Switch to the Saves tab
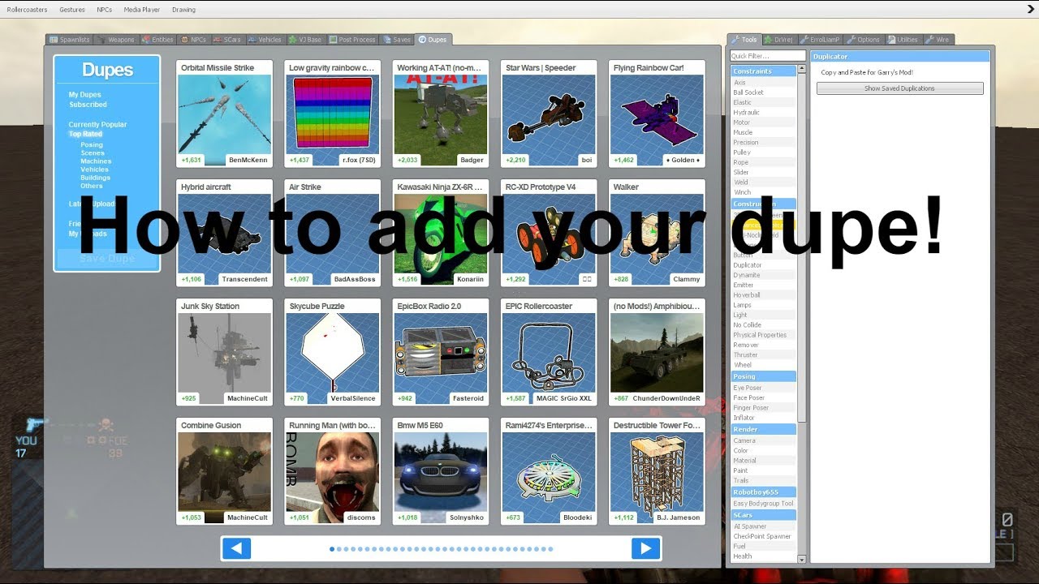 (x=398, y=39)
